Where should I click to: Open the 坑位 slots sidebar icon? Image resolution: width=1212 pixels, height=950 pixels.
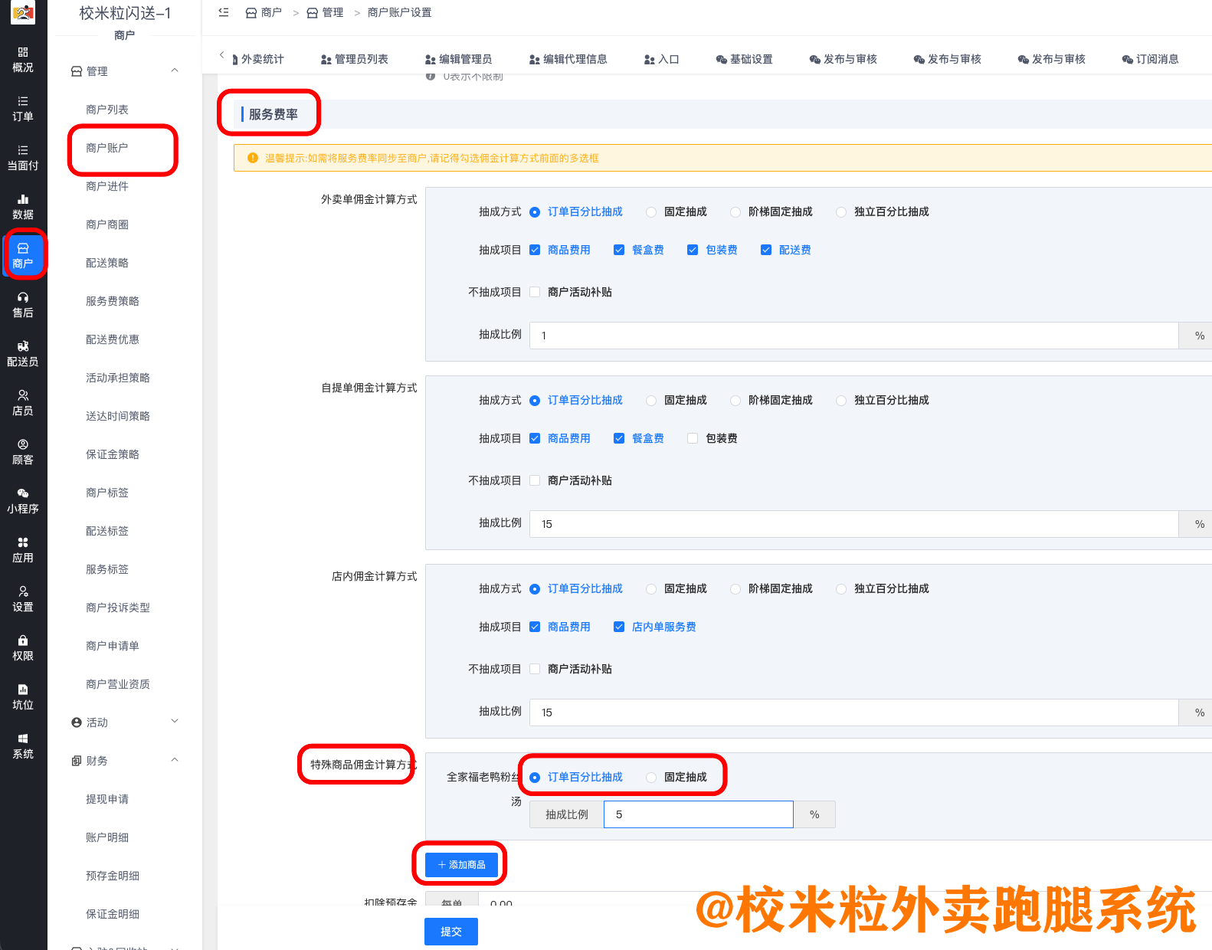23,697
